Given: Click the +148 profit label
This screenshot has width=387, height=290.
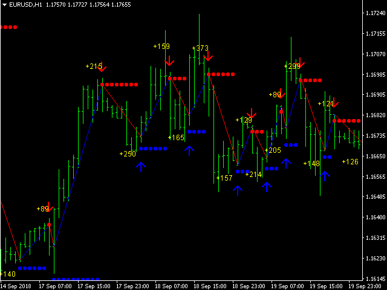Looking at the screenshot, I should coord(311,163).
